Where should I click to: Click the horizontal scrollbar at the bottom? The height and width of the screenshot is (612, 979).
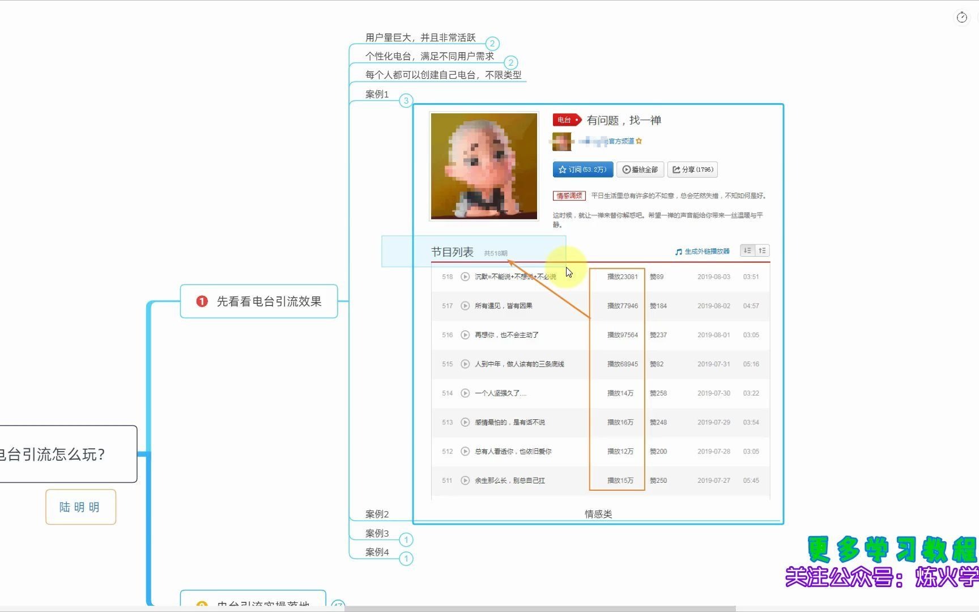[x=540, y=609]
